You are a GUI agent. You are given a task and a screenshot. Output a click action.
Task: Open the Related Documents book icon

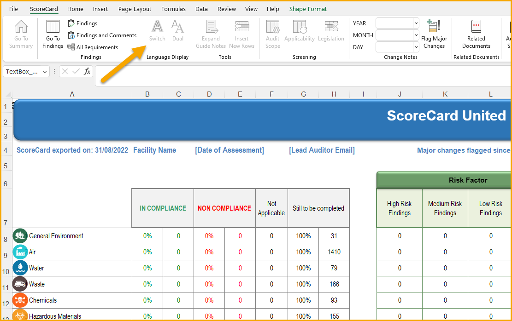click(x=476, y=26)
